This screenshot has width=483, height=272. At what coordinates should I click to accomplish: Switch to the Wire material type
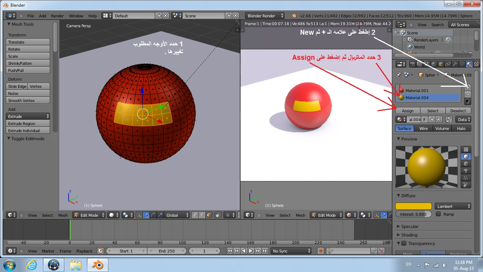coord(423,129)
